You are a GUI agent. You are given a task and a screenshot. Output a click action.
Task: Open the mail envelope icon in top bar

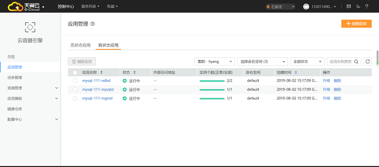tap(349, 7)
